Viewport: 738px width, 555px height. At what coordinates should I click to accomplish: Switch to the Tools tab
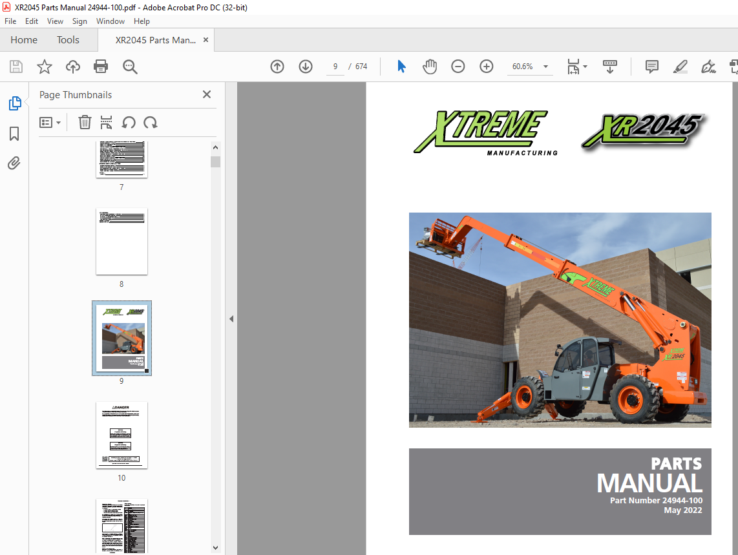(69, 40)
